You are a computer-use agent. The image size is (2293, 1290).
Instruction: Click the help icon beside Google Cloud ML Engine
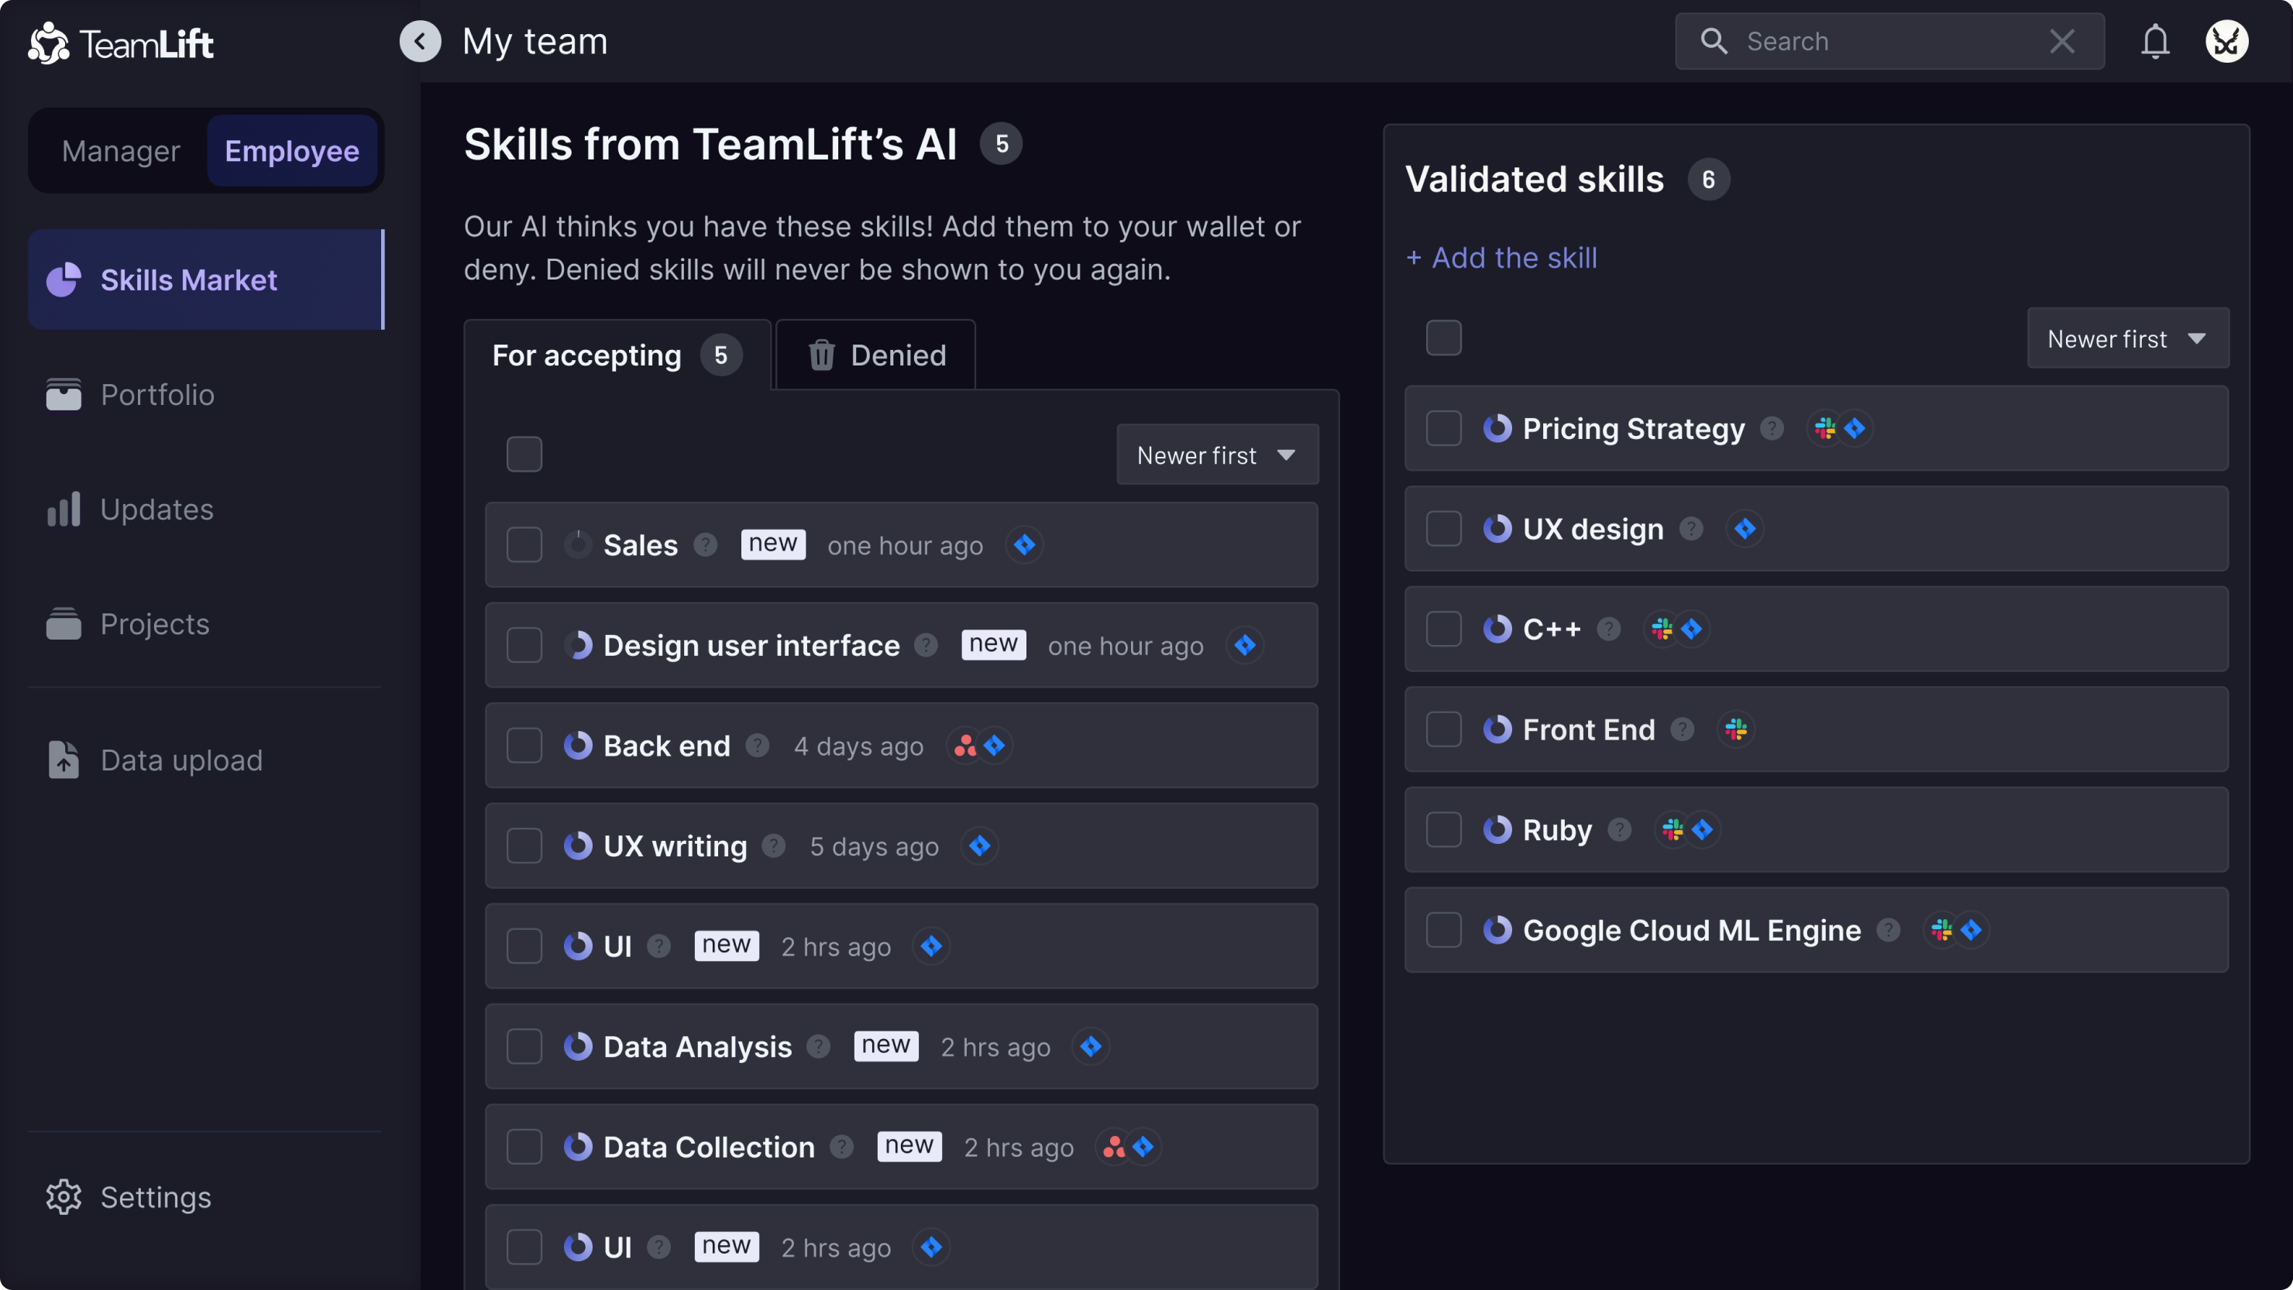1888,930
